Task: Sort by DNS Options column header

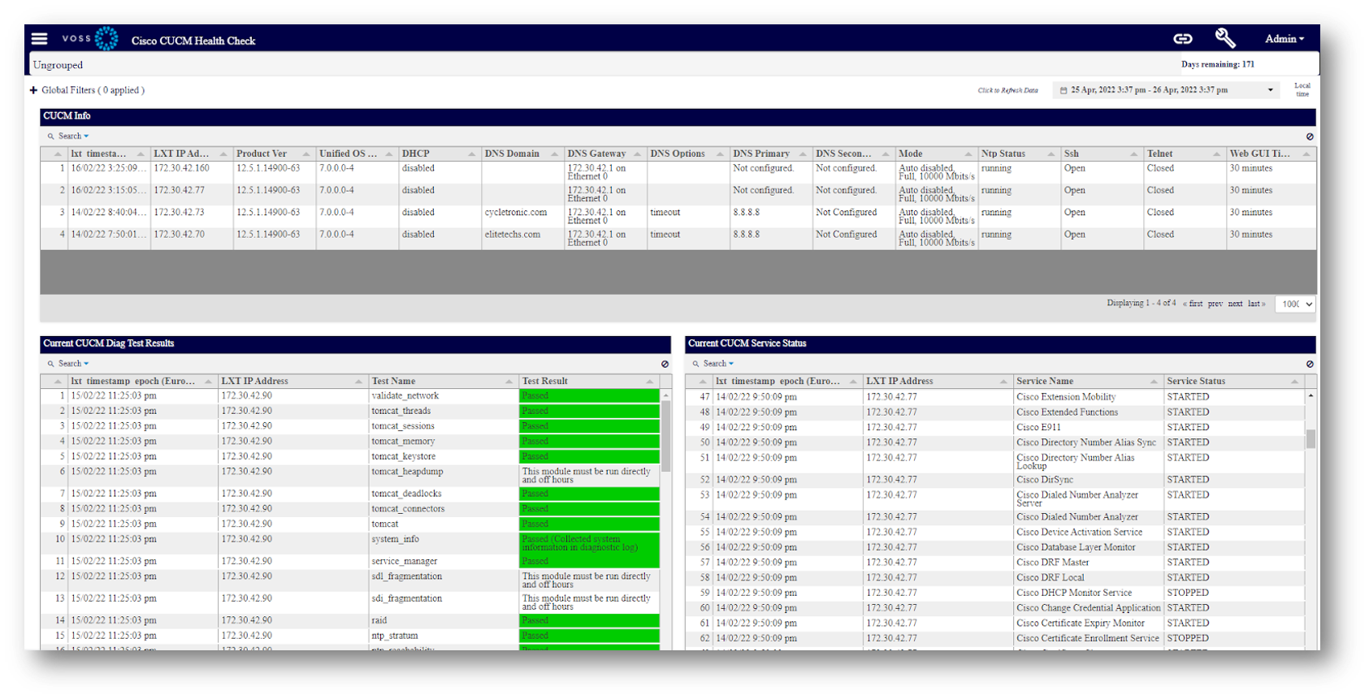Action: click(687, 153)
